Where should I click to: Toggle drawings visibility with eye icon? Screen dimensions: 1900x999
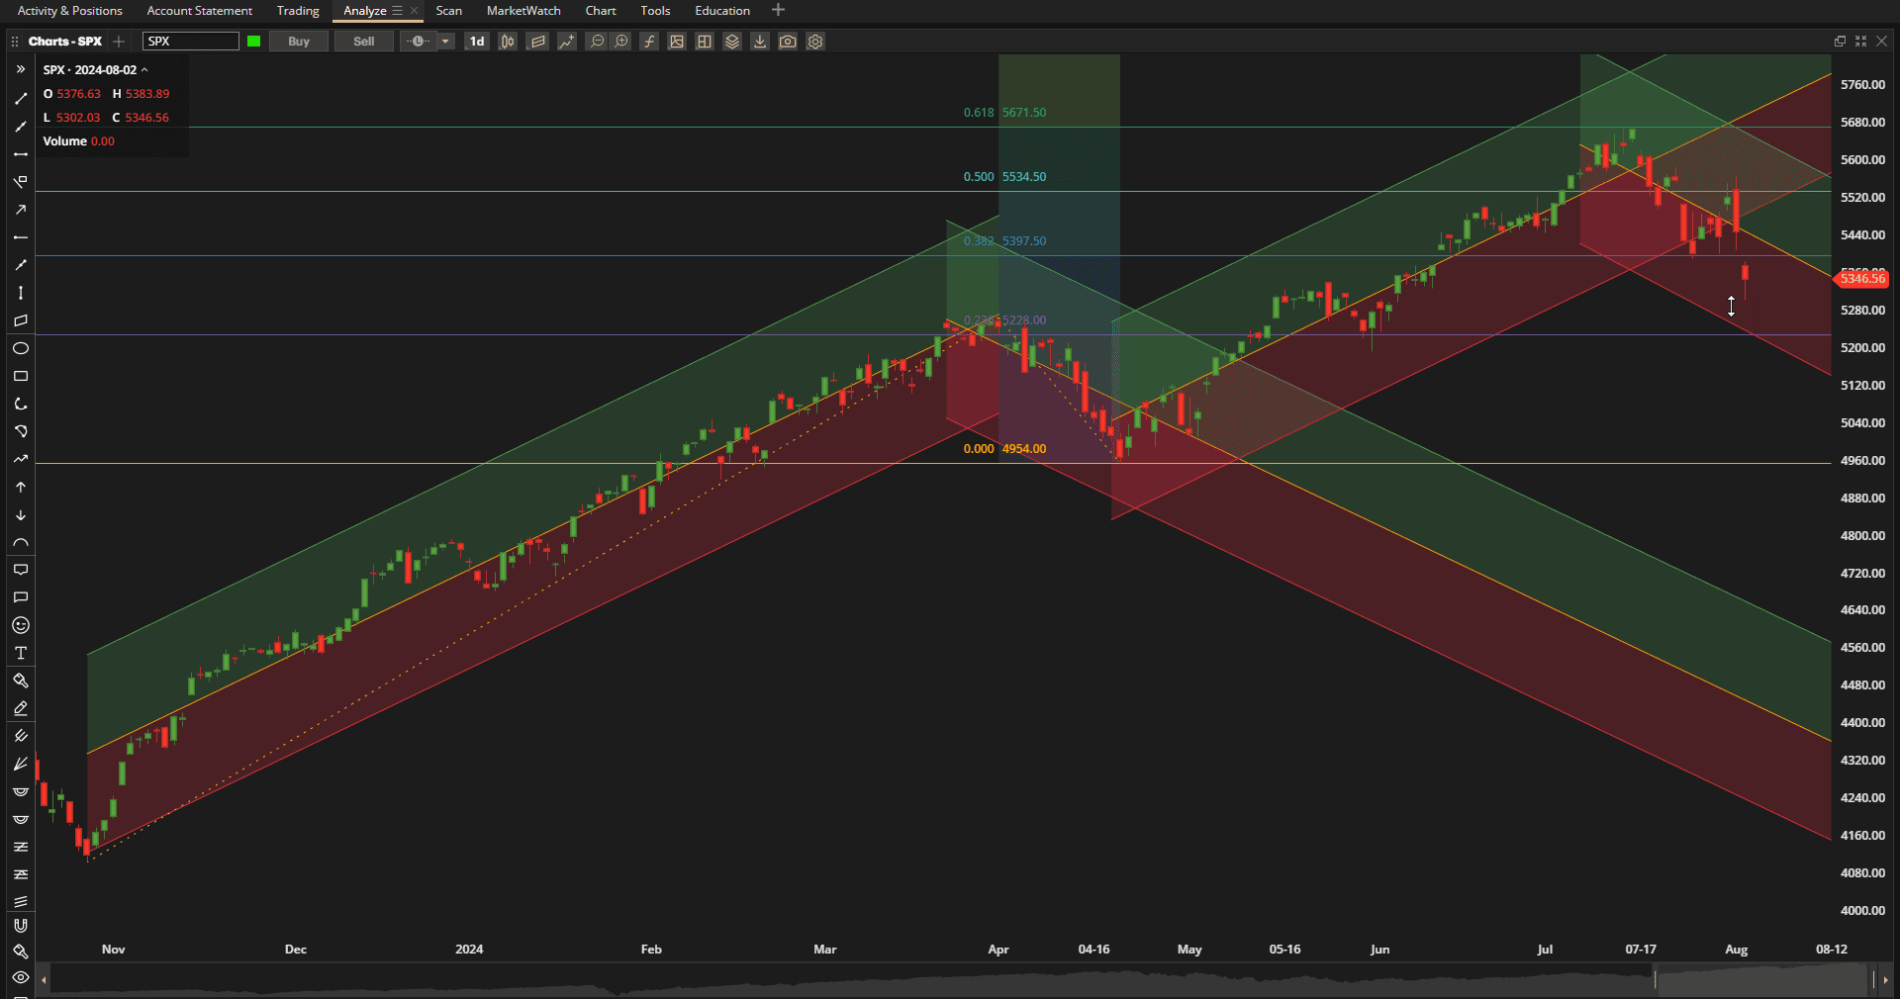[x=20, y=977]
